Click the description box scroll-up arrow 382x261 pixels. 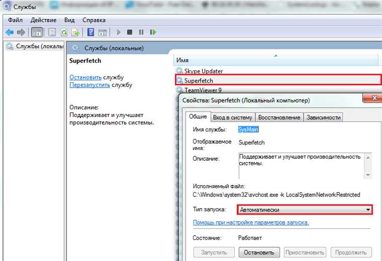pyautogui.click(x=368, y=158)
